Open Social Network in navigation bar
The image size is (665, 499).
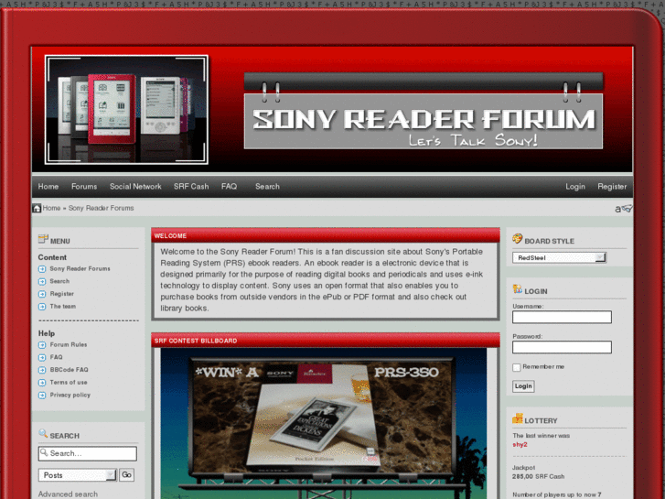pos(135,187)
